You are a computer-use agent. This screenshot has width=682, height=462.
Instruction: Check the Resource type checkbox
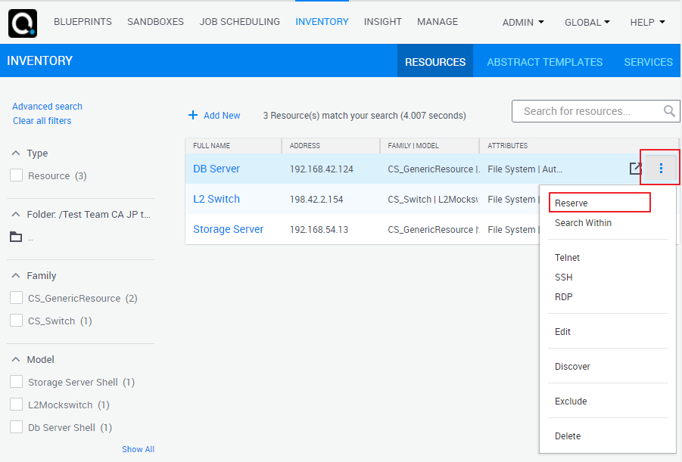(x=16, y=175)
